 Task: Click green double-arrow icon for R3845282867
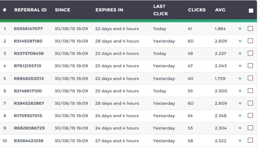(x=240, y=104)
